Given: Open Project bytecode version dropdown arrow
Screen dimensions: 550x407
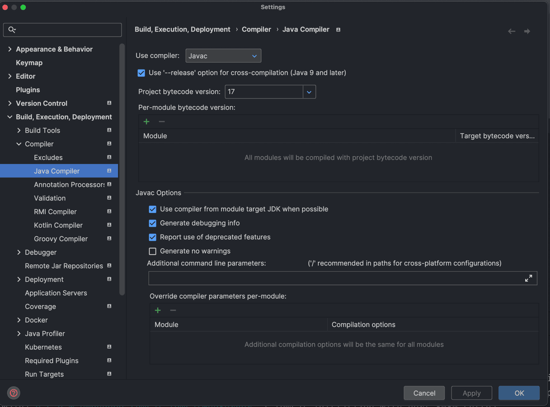Looking at the screenshot, I should pos(309,92).
